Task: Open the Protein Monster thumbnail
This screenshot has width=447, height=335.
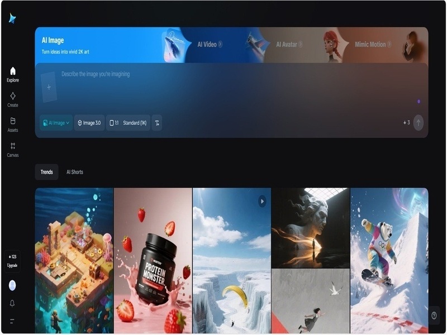Action: pyautogui.click(x=153, y=260)
